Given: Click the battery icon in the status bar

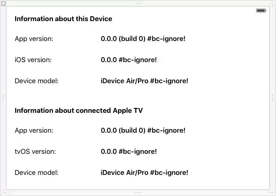Looking at the screenshot, I should 261,11.
